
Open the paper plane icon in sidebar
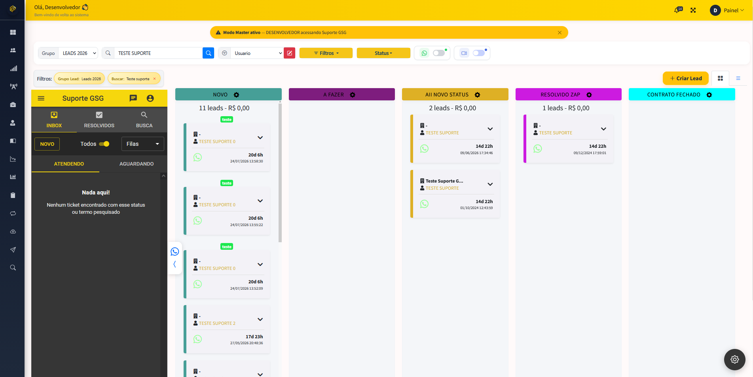(13, 250)
